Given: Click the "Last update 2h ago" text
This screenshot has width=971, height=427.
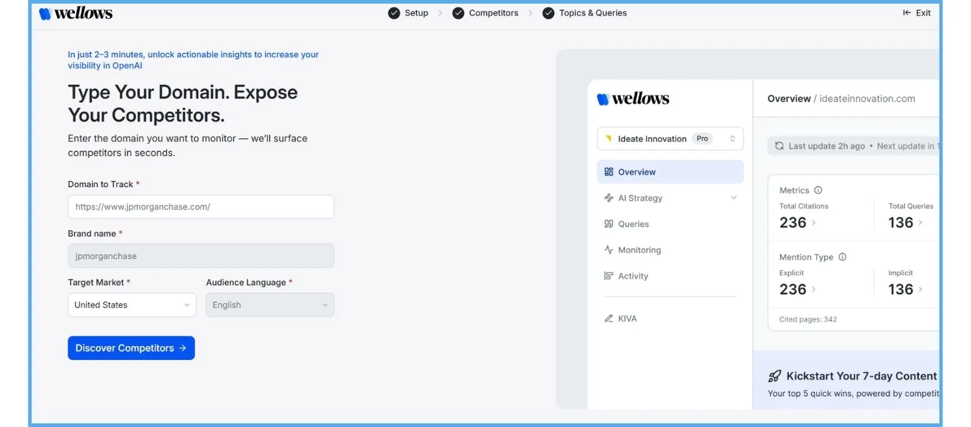Looking at the screenshot, I should 826,146.
